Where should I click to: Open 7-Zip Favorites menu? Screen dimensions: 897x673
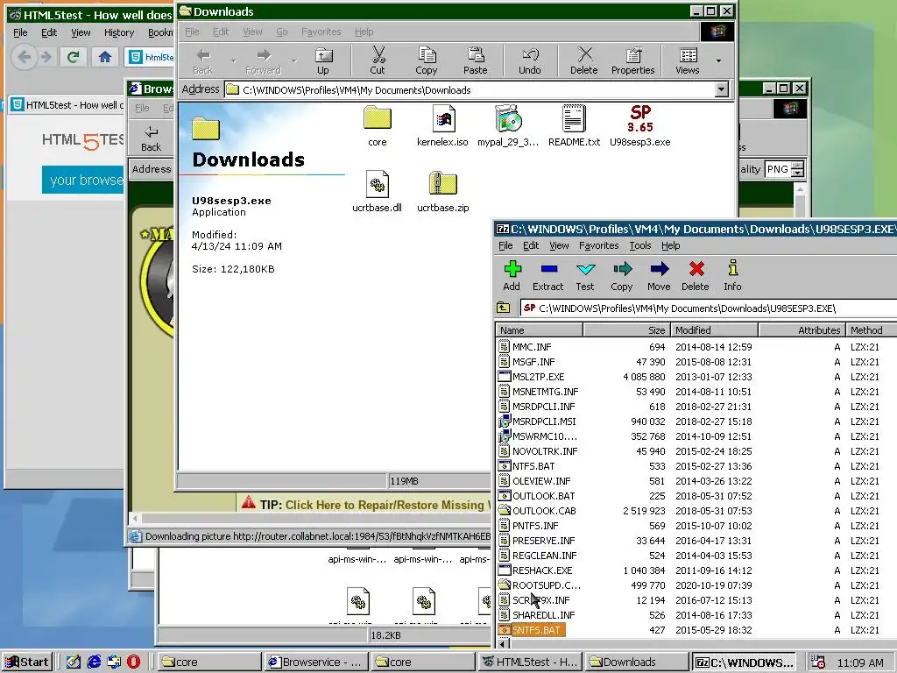pyautogui.click(x=599, y=245)
